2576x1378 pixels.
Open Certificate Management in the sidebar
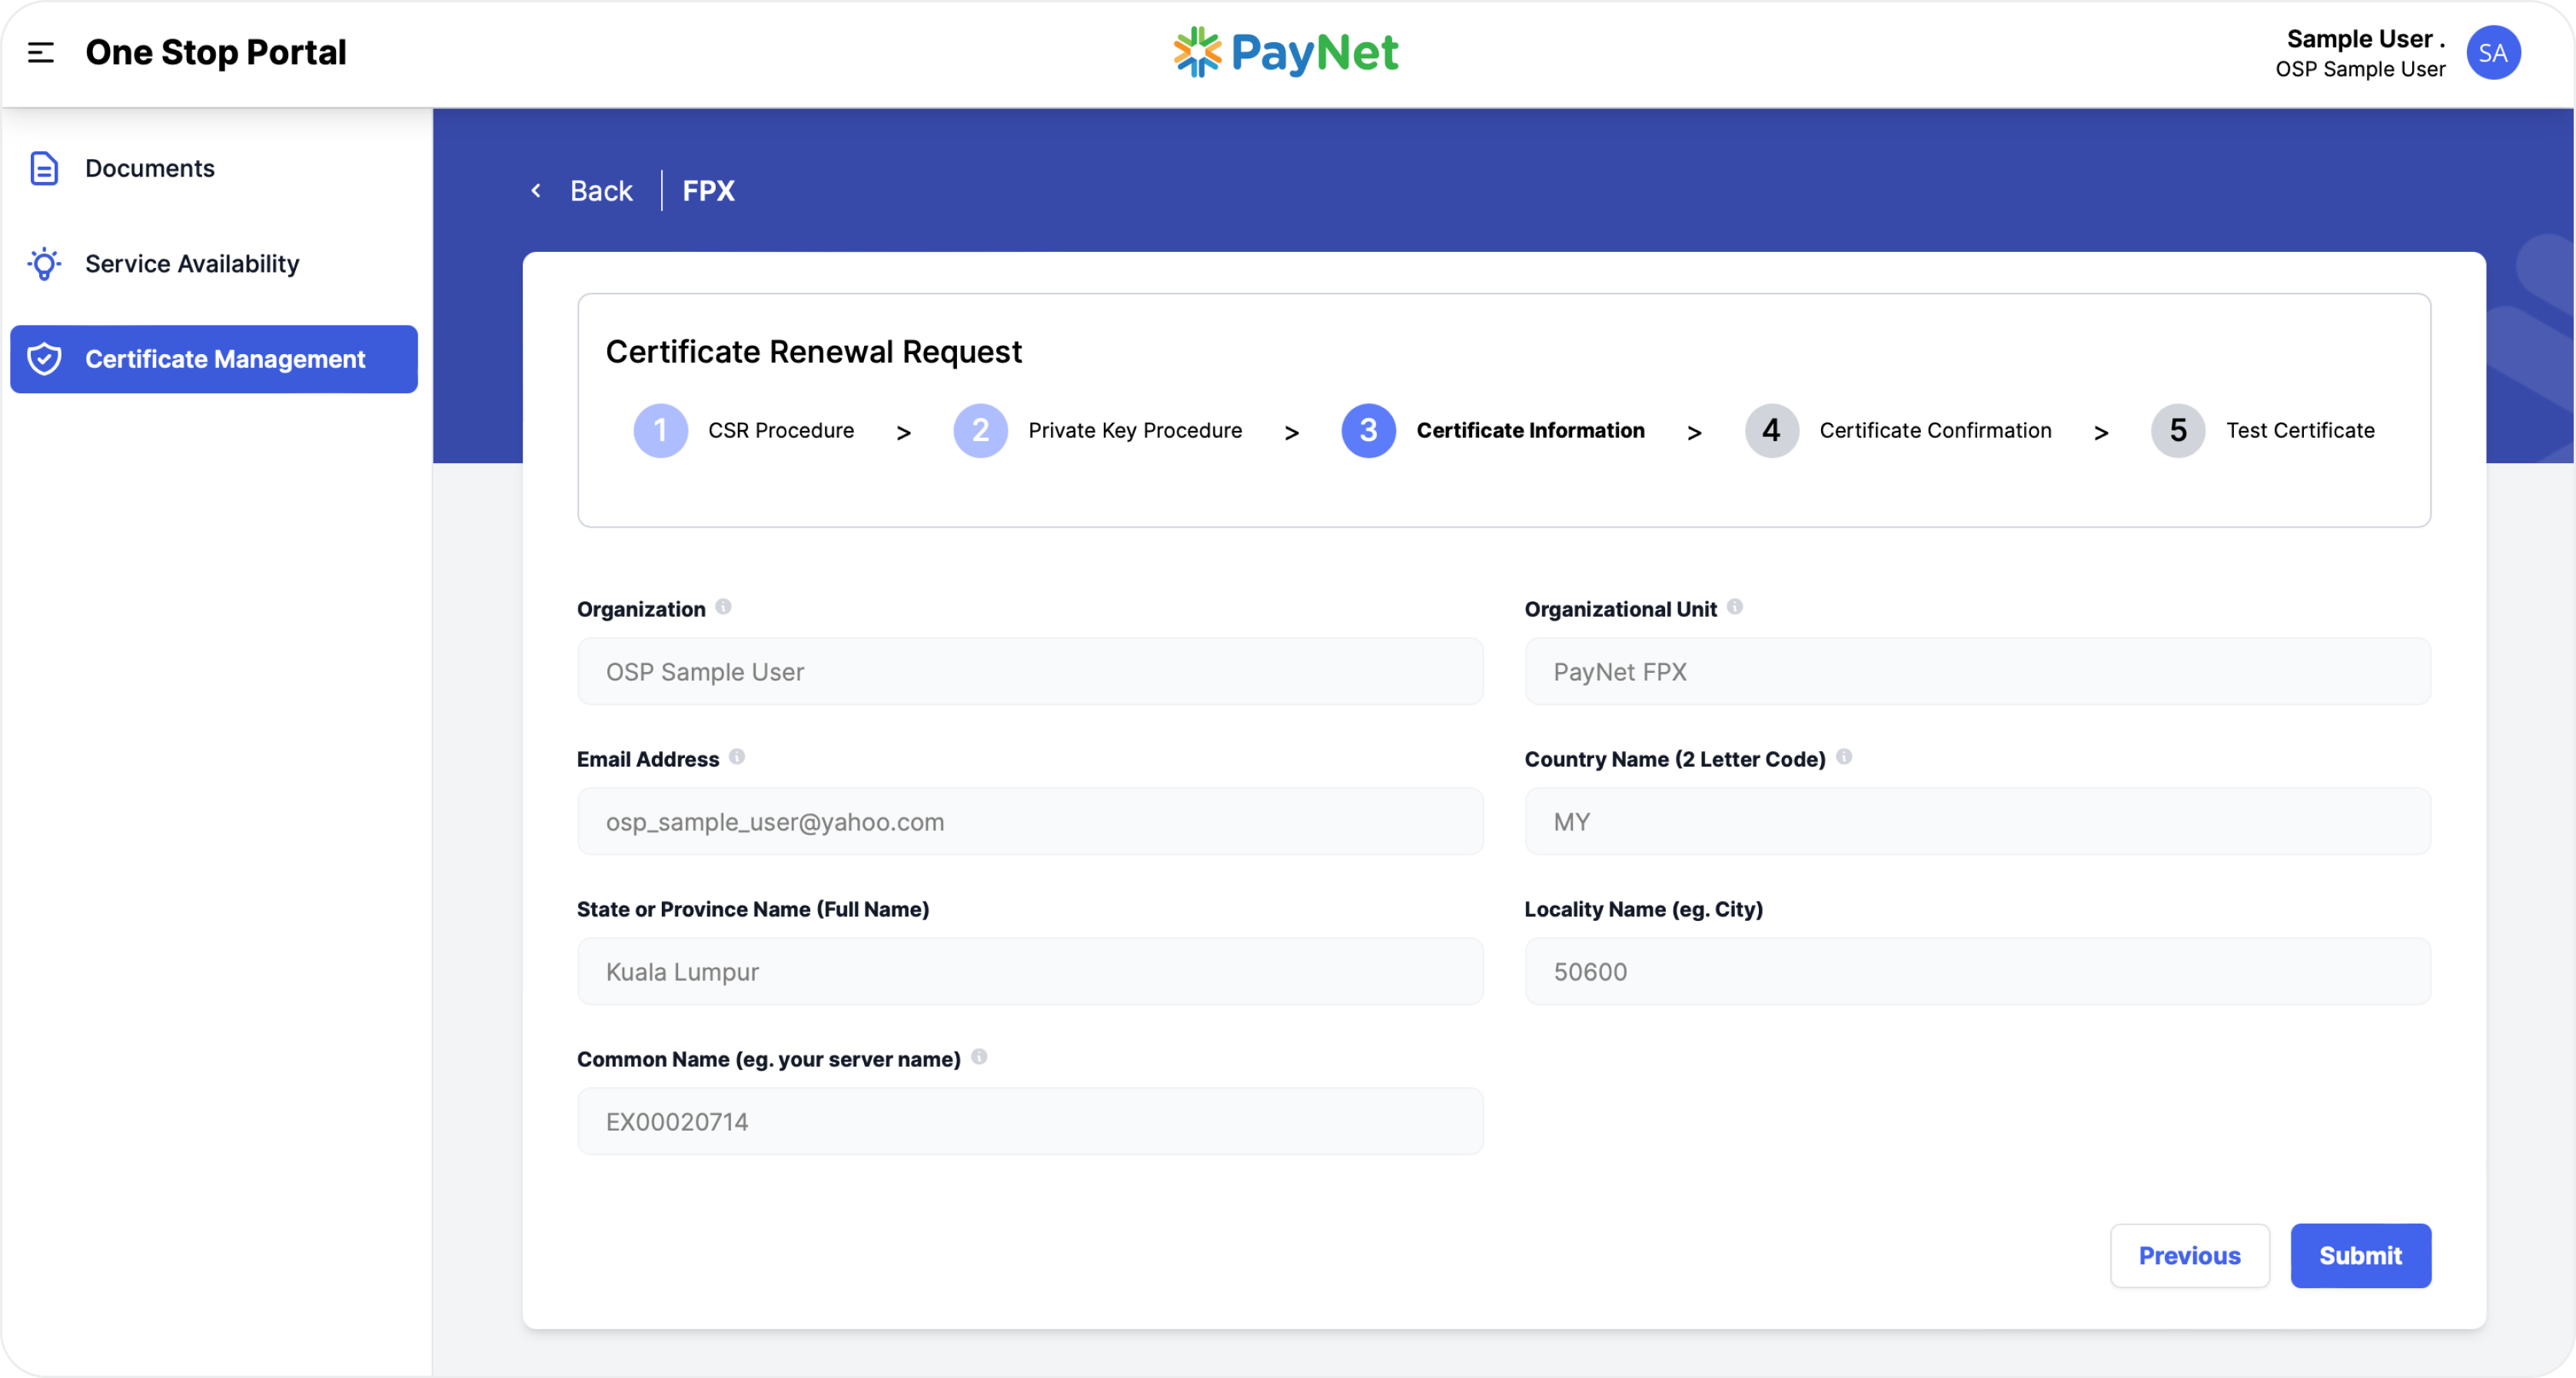point(214,359)
